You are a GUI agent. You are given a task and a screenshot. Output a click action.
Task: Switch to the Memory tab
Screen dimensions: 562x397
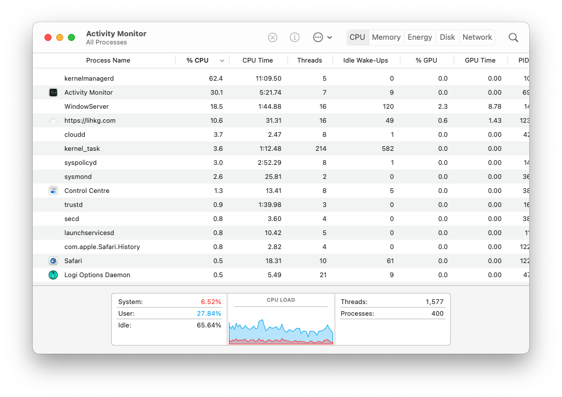coord(386,37)
